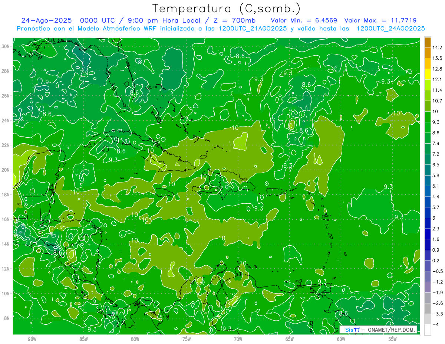Click the '12N' latitude axis label

(x=6, y=269)
